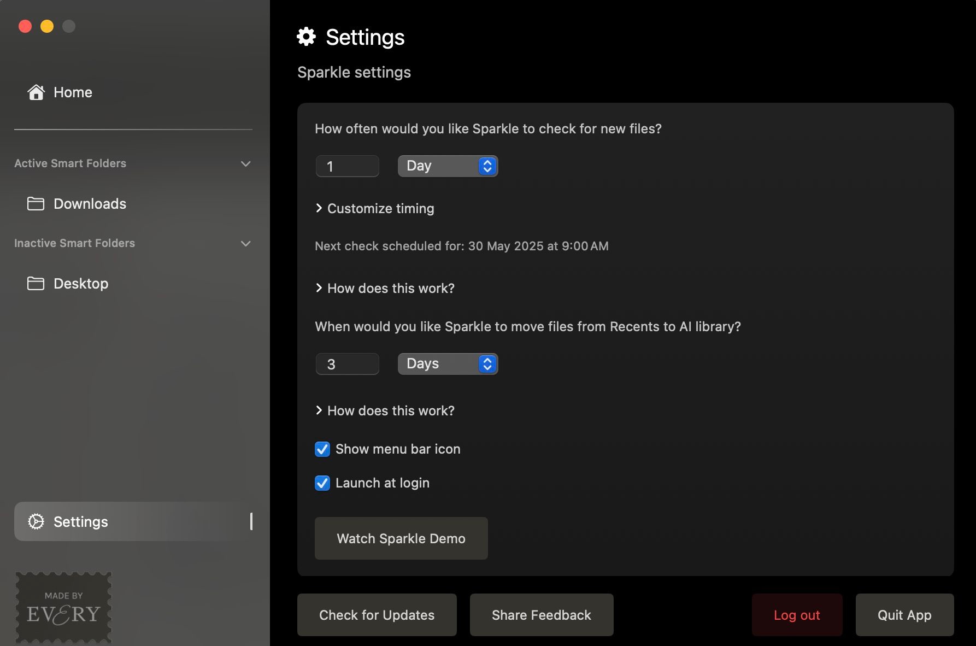Viewport: 976px width, 646px height.
Task: Select the Downloads folder icon
Action: click(35, 203)
